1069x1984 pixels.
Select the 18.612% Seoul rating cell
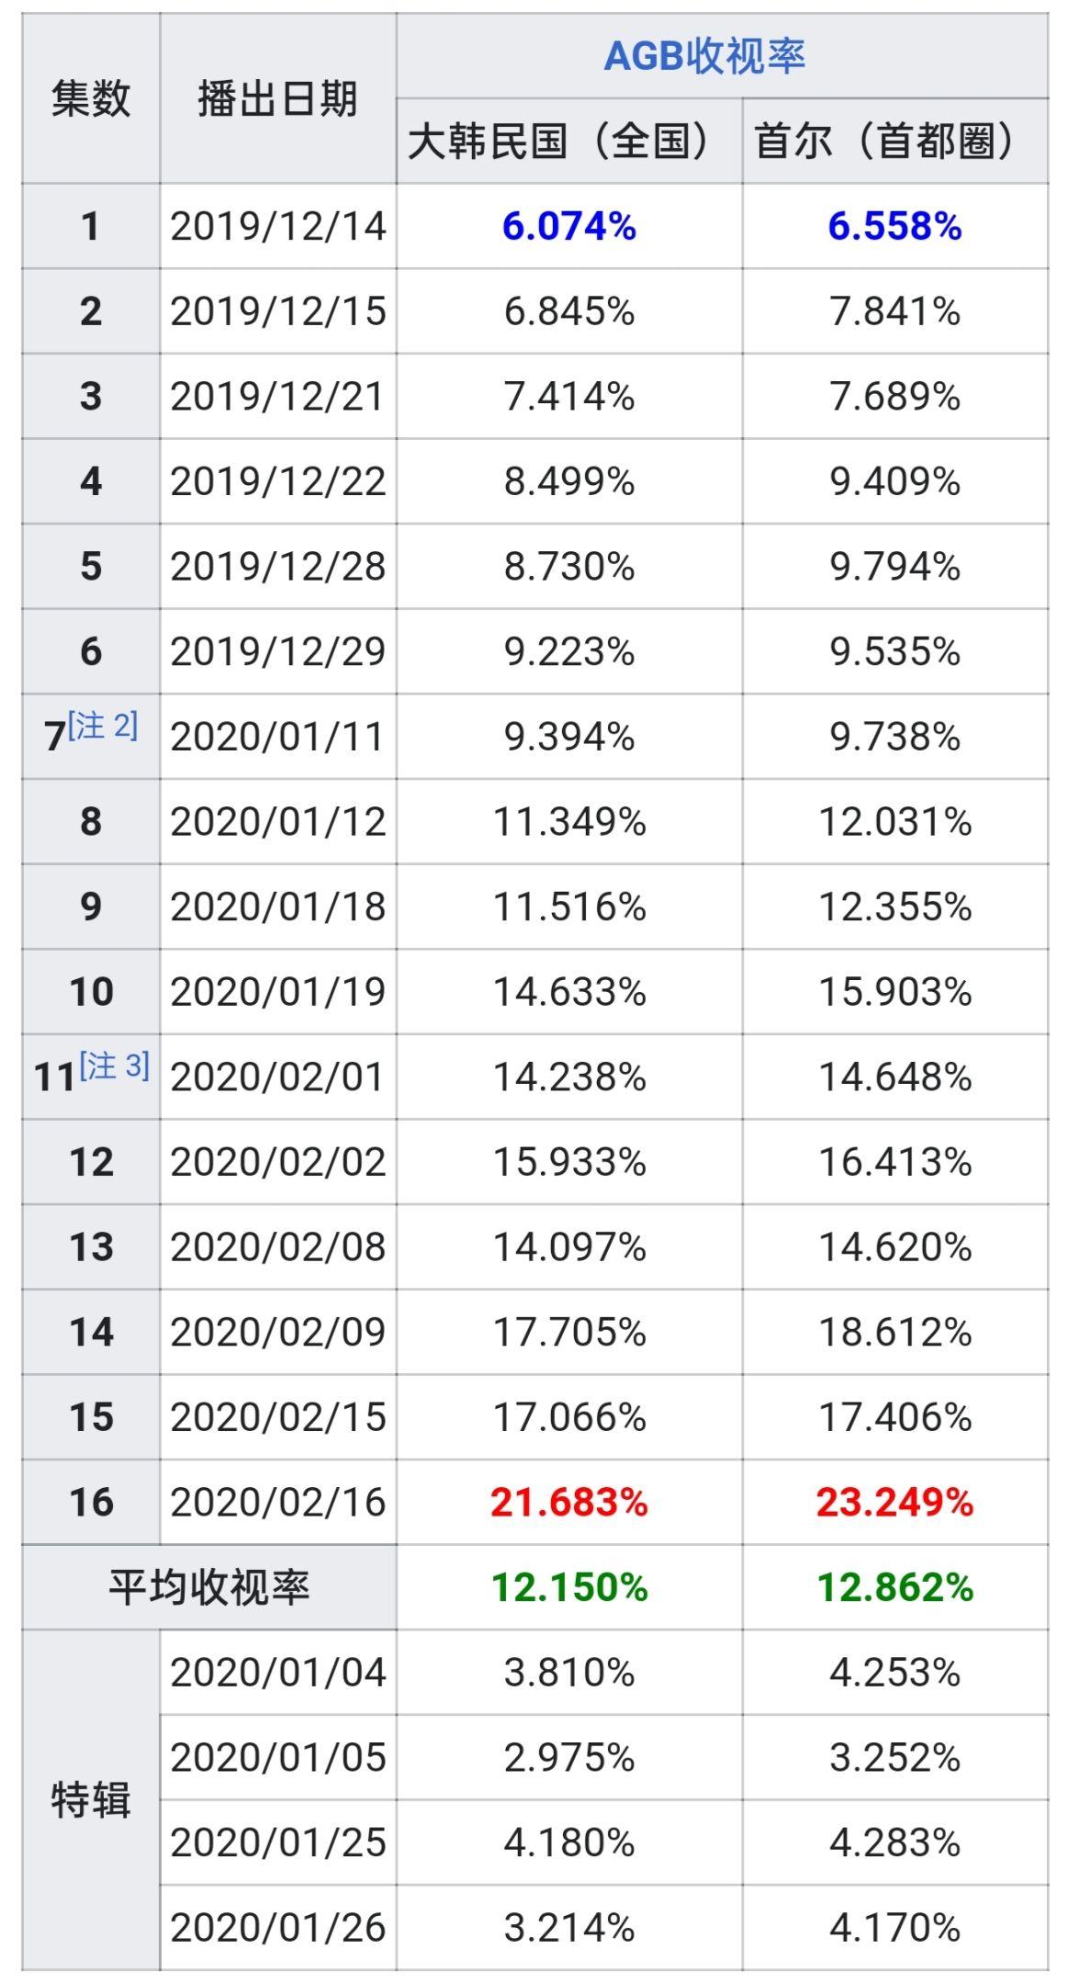pos(895,1332)
